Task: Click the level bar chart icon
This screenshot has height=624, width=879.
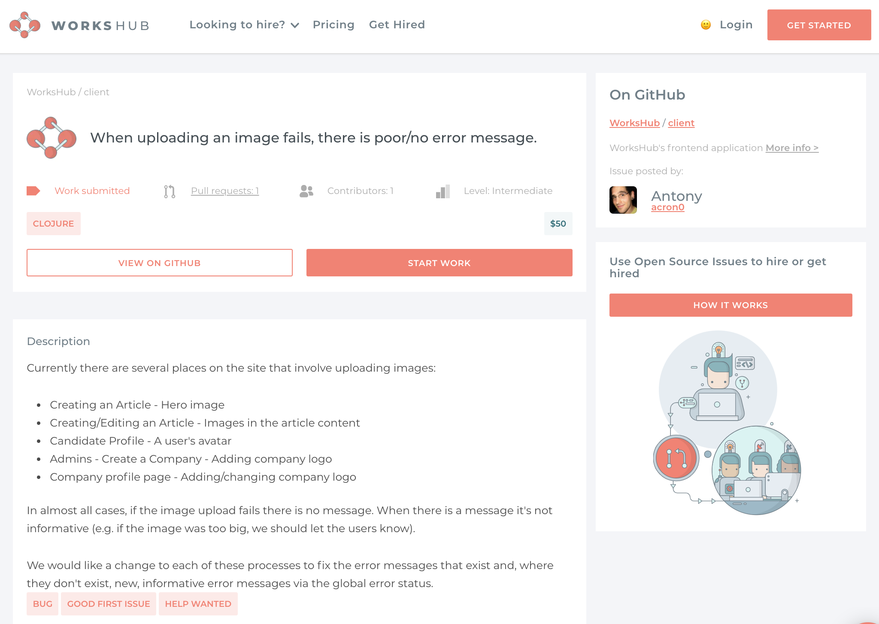Action: 443,191
